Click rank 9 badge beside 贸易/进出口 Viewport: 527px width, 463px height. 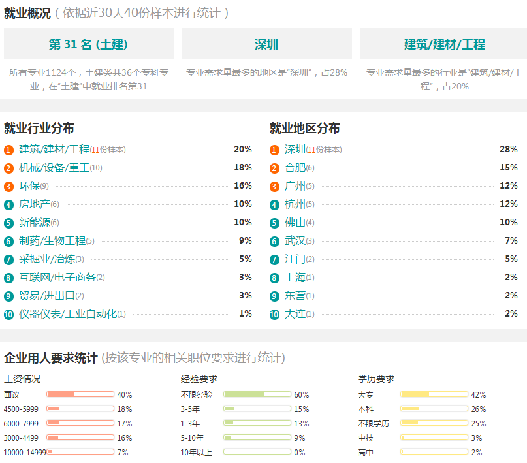click(8, 296)
